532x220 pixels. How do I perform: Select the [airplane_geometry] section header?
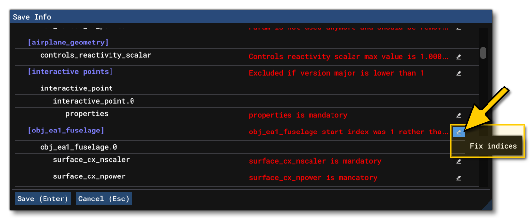click(x=68, y=43)
